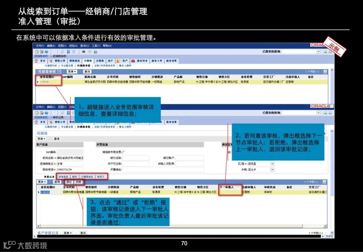Viewport: 363px width, 252px height.
Task: Open the 专业服务商 view link in the list window
Action: click(x=67, y=66)
